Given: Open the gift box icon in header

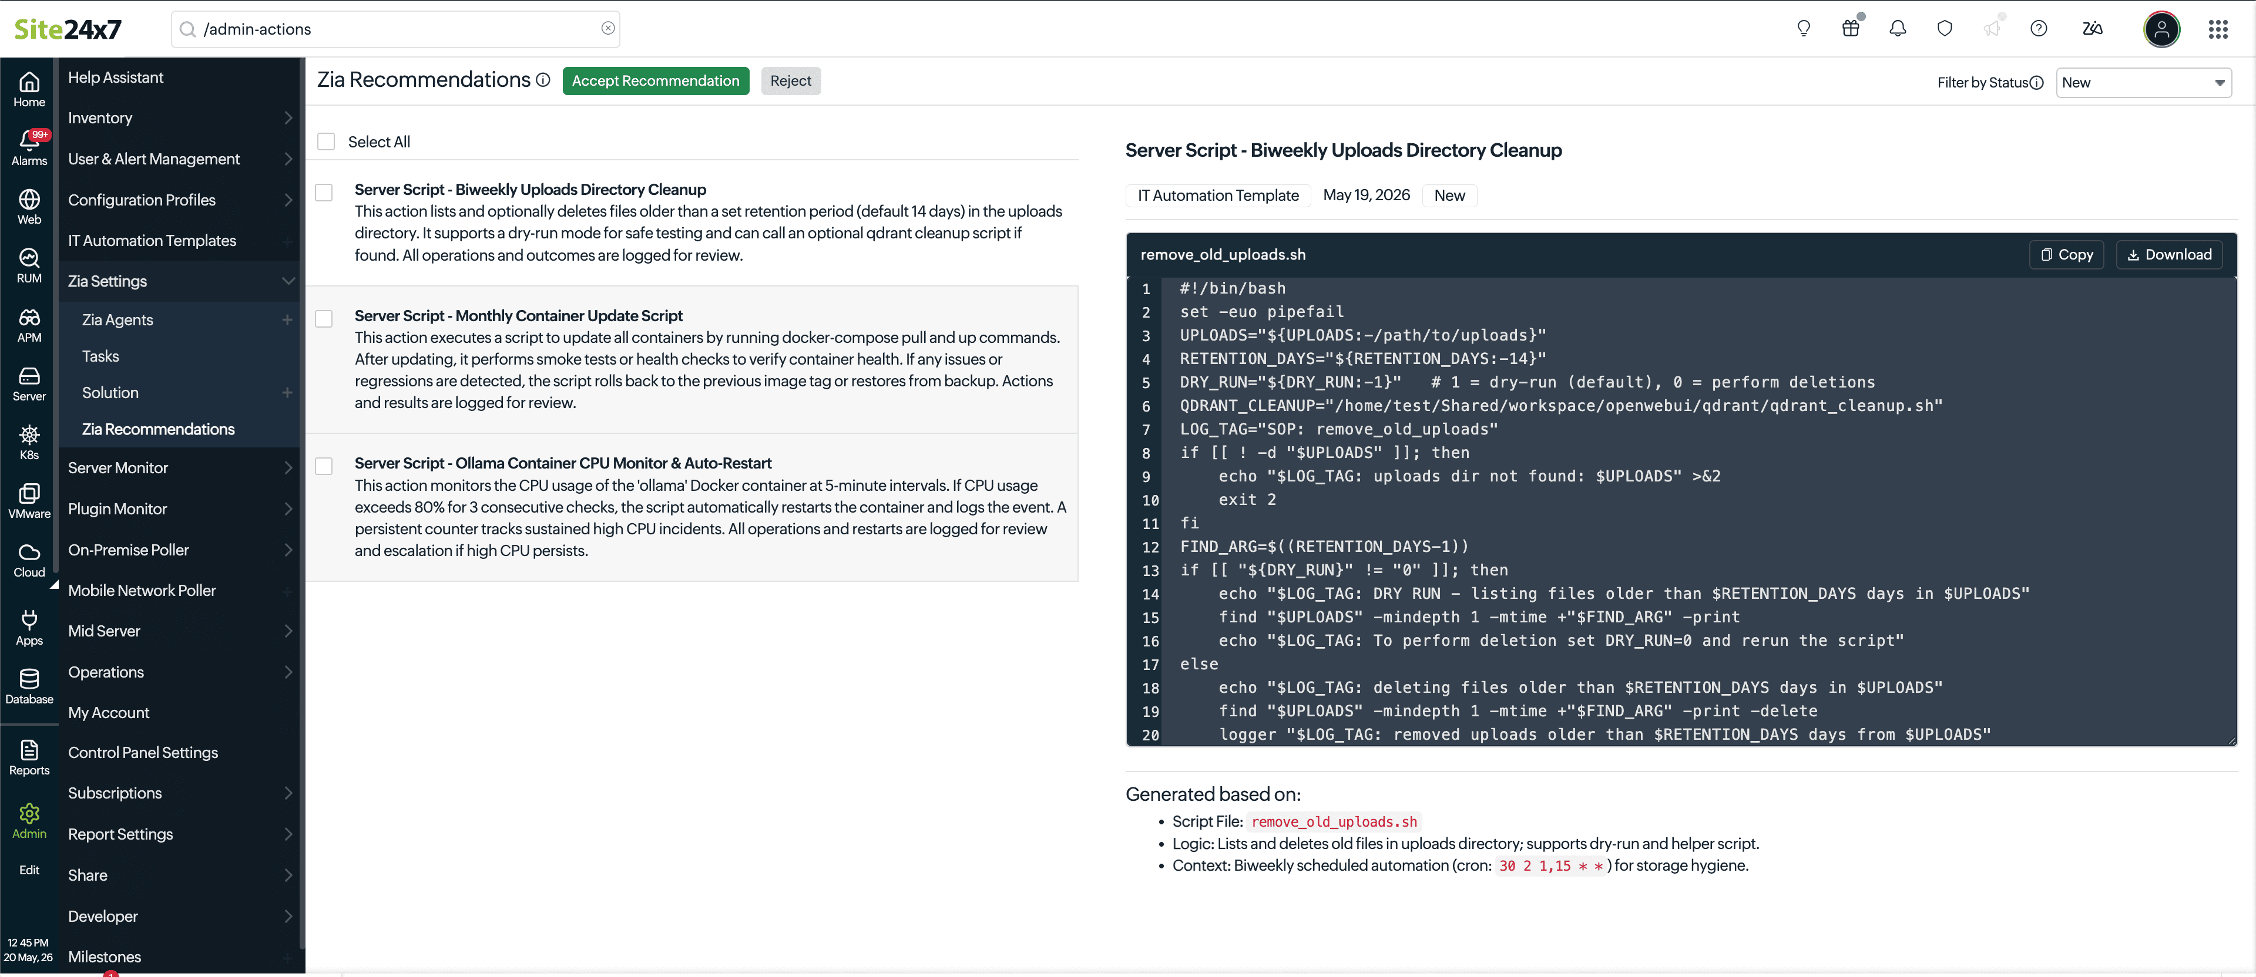Looking at the screenshot, I should [1851, 29].
